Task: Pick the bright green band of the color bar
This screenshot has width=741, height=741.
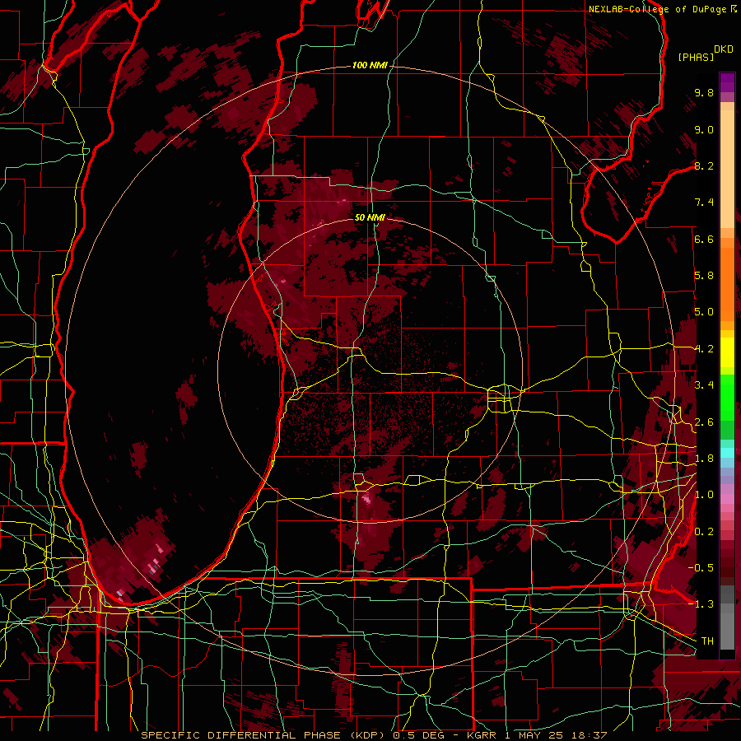Action: tap(727, 397)
